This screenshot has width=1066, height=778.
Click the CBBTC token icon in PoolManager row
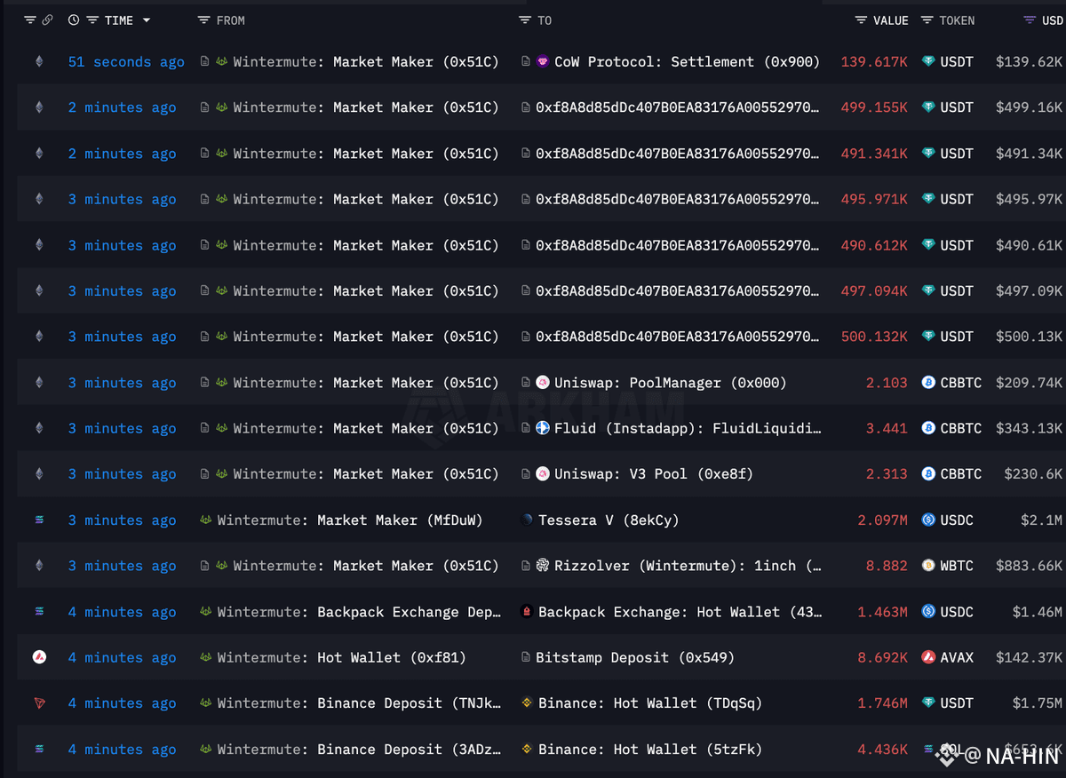click(x=928, y=383)
